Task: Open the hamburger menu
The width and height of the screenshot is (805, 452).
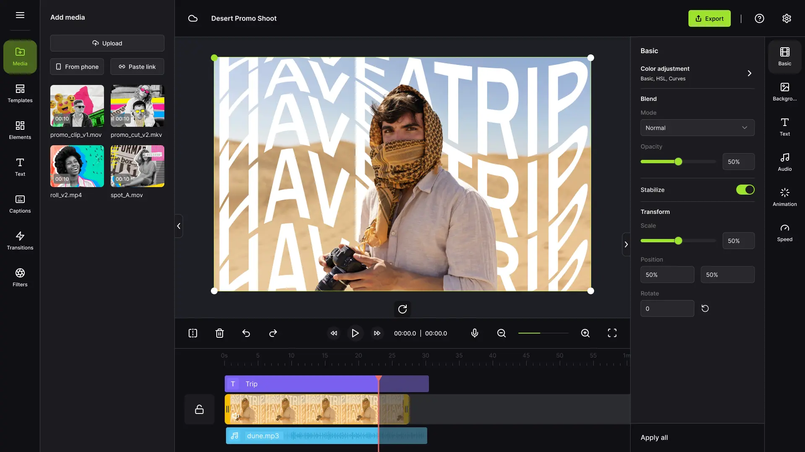Action: click(x=20, y=15)
